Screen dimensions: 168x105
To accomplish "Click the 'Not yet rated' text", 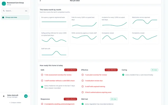I will (75, 1).
